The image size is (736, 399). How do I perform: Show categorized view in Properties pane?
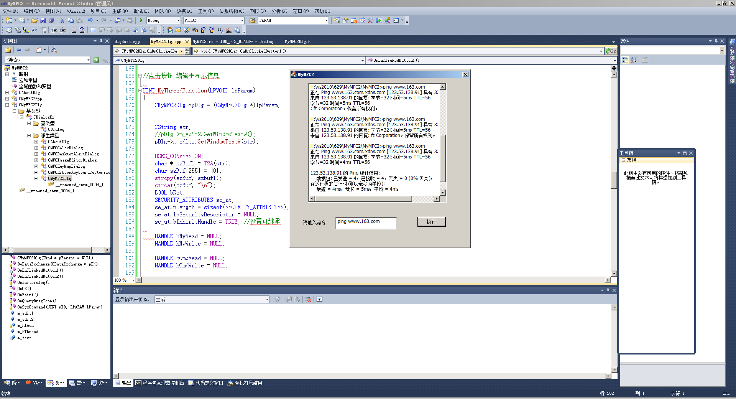625,60
